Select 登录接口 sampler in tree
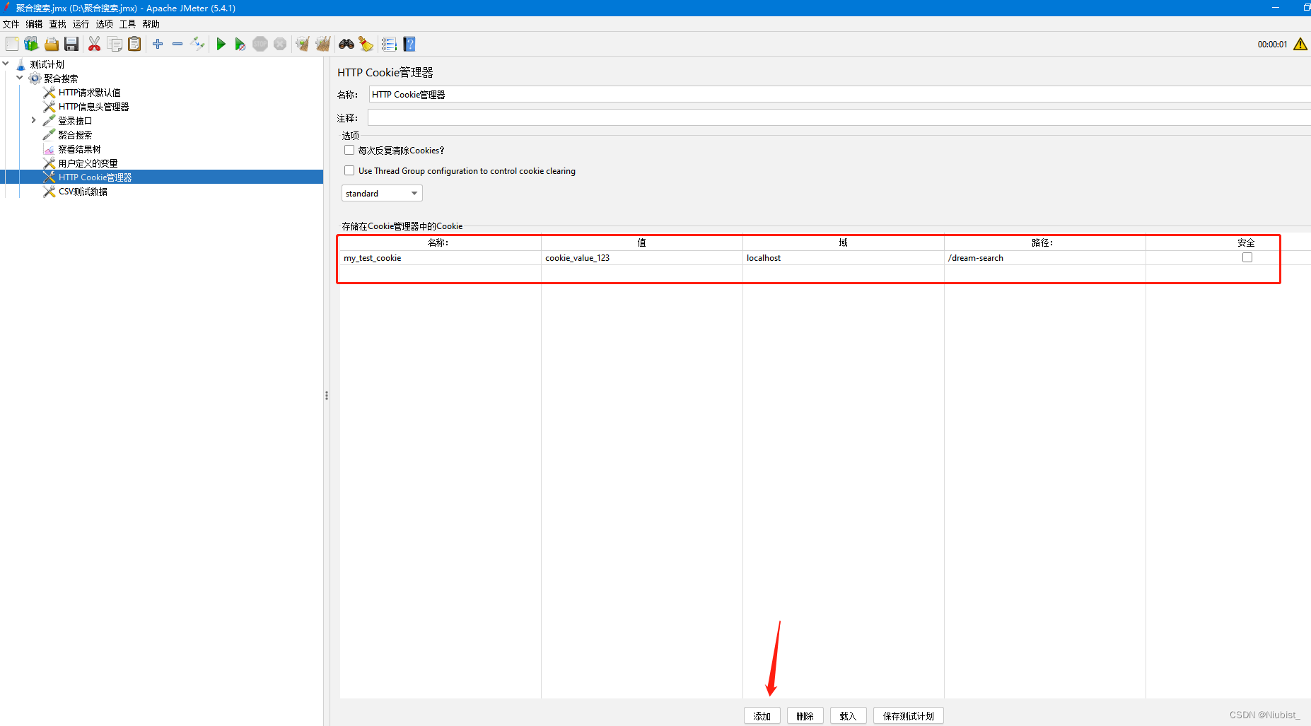 (75, 121)
